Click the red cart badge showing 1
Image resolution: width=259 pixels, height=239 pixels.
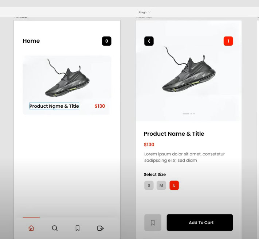pos(228,41)
